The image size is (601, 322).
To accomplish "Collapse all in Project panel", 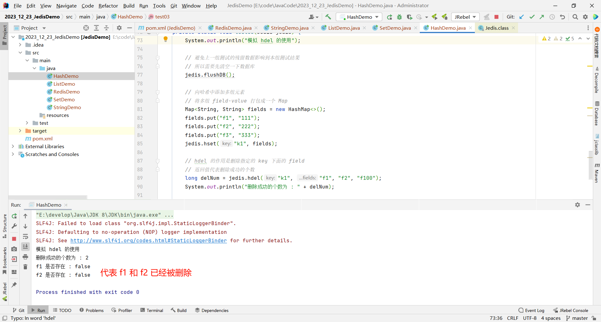I will 106,28.
